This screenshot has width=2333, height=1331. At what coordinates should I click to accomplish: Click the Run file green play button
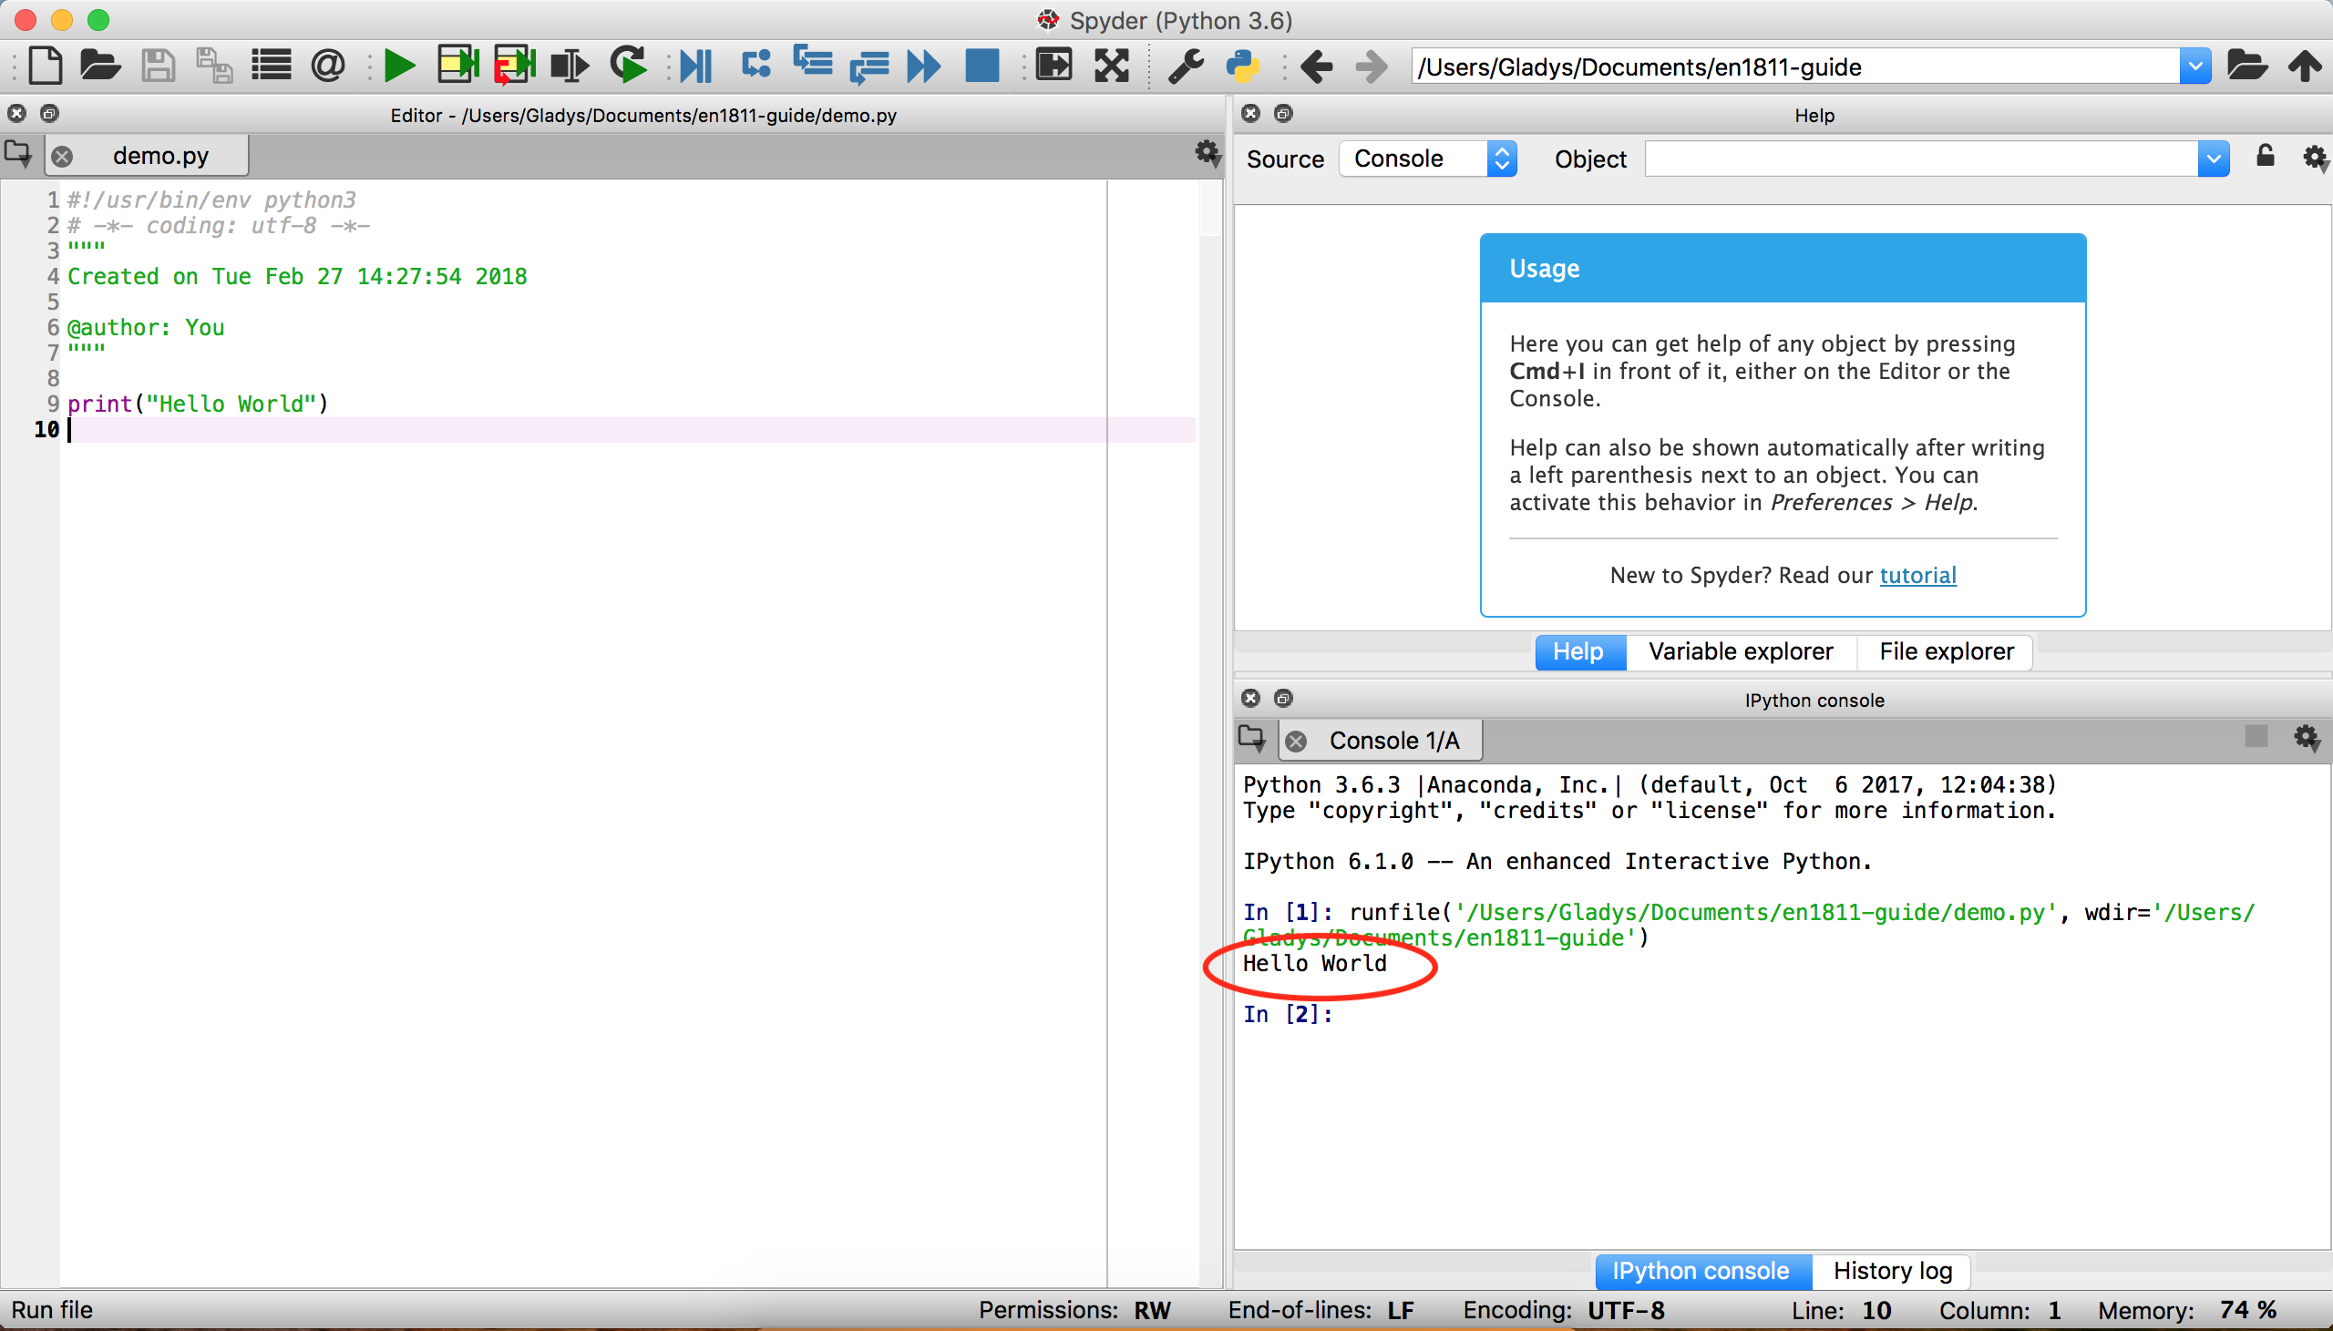point(397,67)
